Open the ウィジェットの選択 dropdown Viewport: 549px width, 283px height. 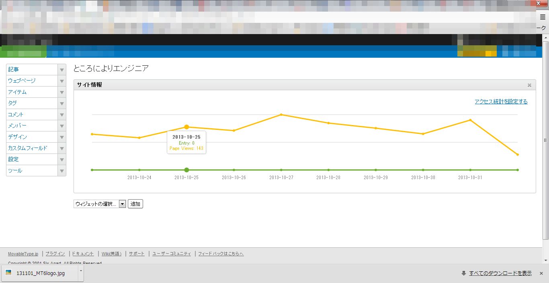click(x=100, y=204)
